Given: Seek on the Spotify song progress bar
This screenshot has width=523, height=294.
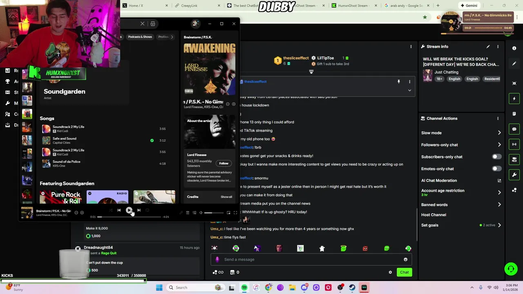Looking at the screenshot, I should (x=129, y=217).
